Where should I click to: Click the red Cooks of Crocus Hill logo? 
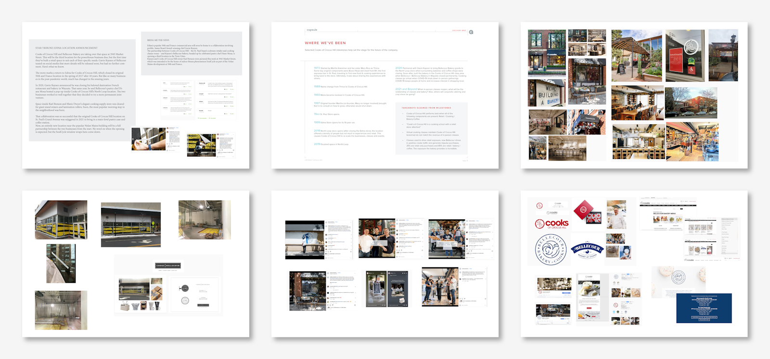(x=552, y=224)
